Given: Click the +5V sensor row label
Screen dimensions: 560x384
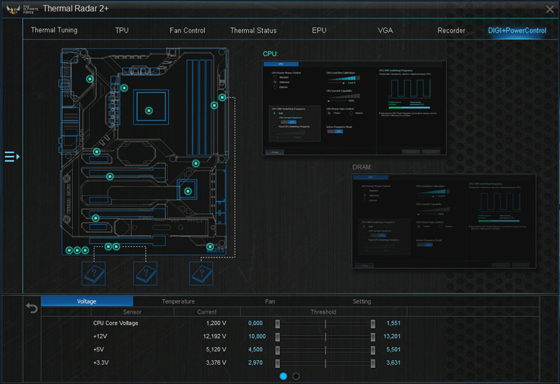Looking at the screenshot, I should (98, 349).
